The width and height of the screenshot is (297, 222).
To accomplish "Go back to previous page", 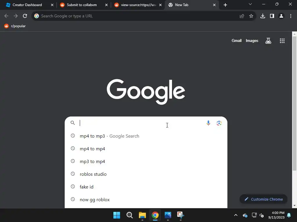I will coord(6,16).
